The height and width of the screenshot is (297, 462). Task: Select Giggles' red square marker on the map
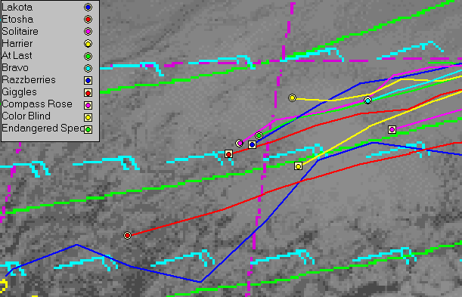pyautogui.click(x=228, y=154)
